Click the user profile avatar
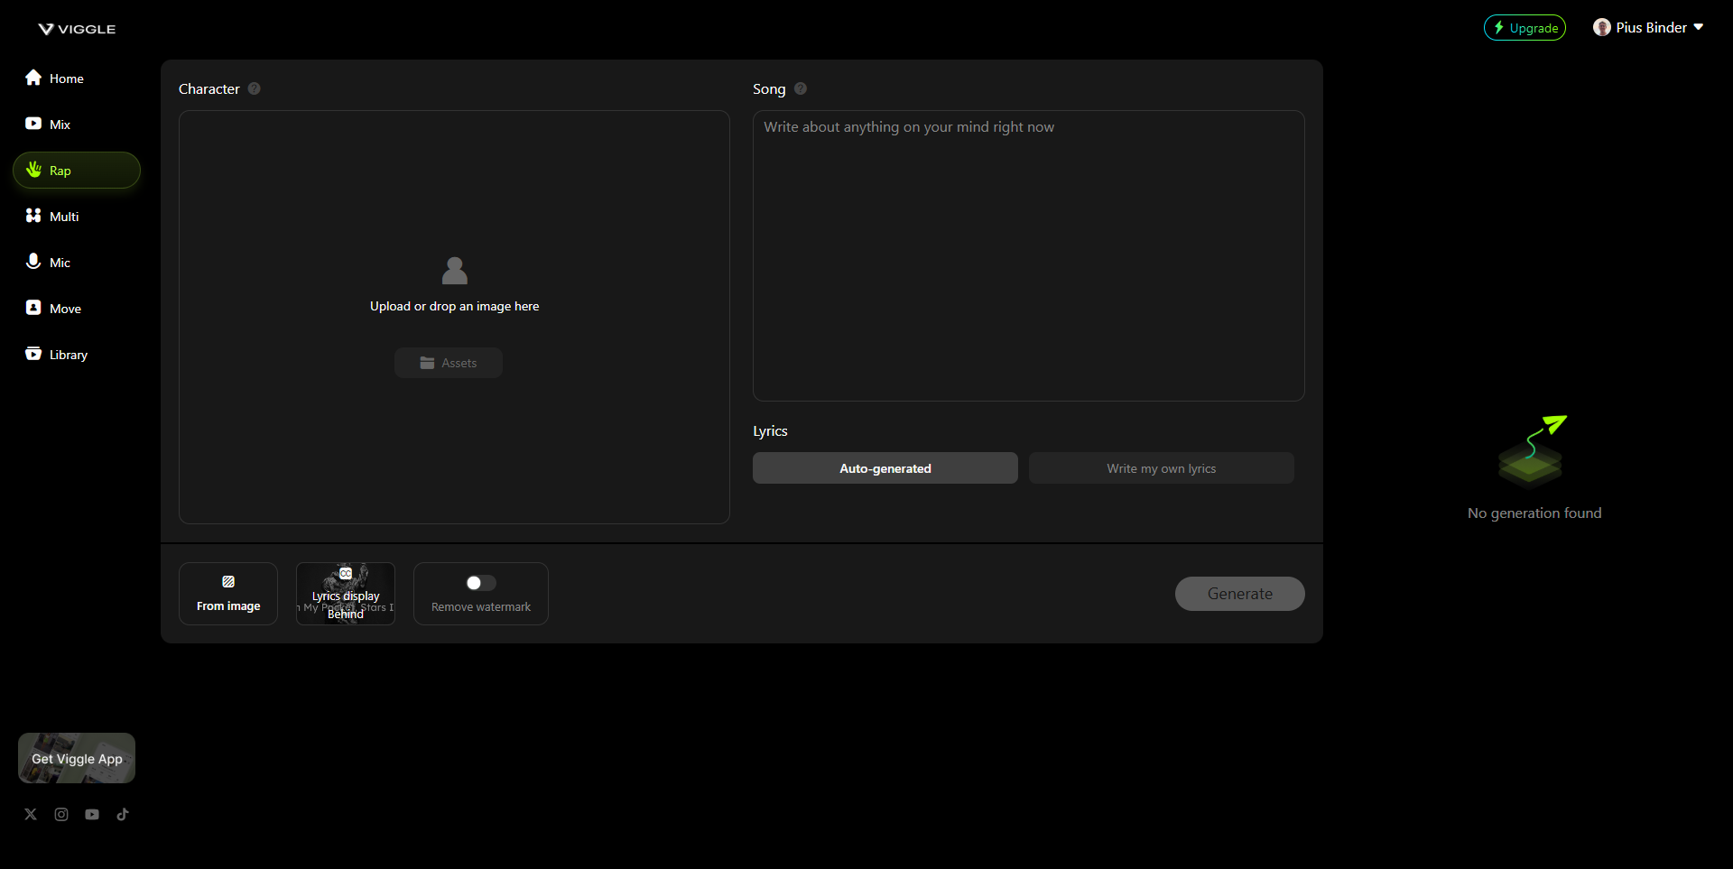This screenshot has width=1733, height=869. [x=1602, y=28]
